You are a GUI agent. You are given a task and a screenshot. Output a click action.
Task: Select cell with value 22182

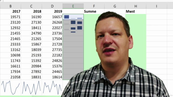click(x=52, y=55)
